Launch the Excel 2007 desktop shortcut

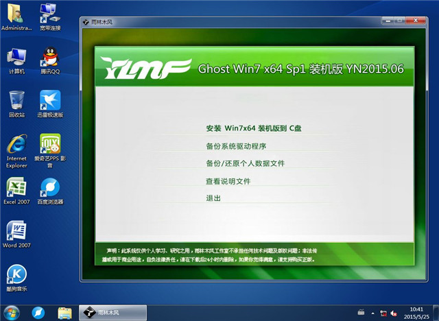click(16, 187)
